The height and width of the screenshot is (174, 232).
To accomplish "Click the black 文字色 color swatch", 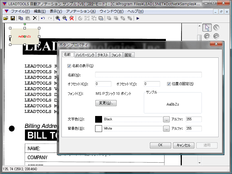I will click(99, 119).
